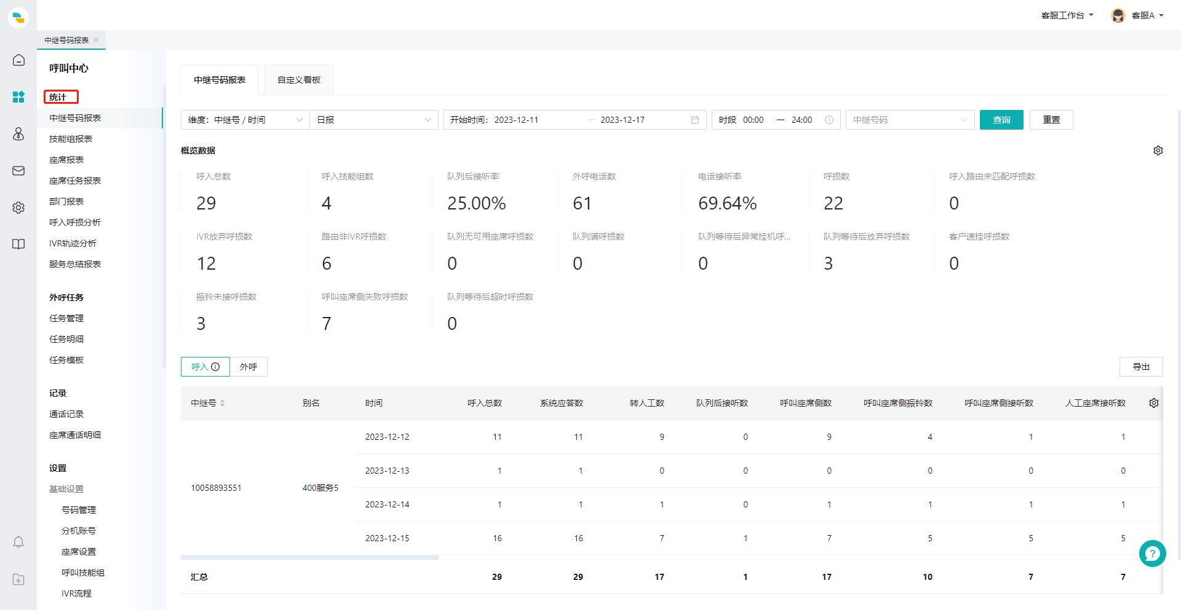
Task: Expand the 客服工作台 dropdown menu
Action: point(1067,15)
